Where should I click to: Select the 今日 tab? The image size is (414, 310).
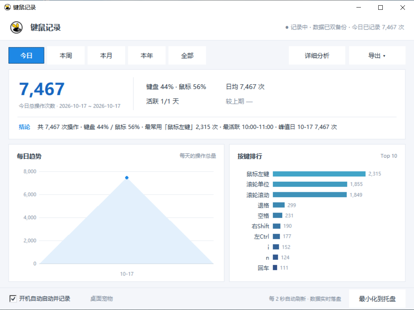26,55
